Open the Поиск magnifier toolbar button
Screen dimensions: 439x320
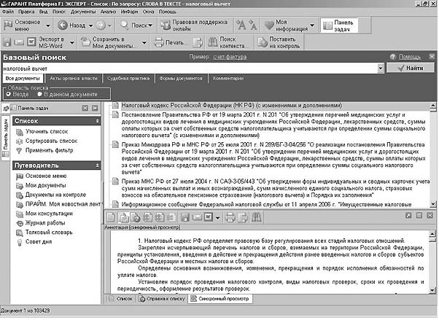(136, 26)
